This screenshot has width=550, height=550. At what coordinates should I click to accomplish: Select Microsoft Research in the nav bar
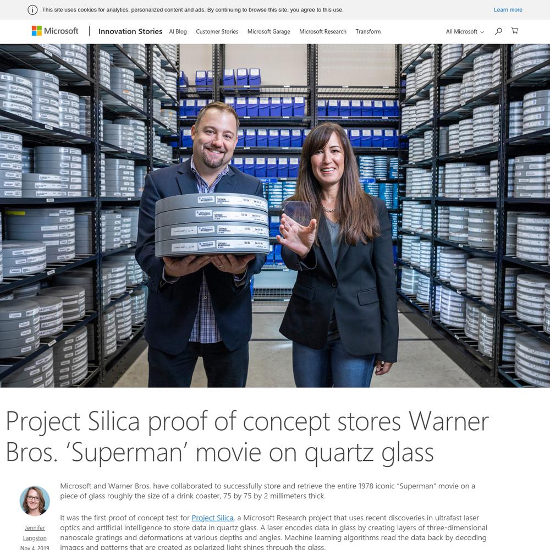pyautogui.click(x=323, y=31)
